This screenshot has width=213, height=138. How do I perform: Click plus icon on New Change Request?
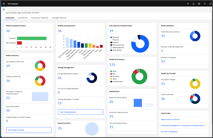click(100, 112)
